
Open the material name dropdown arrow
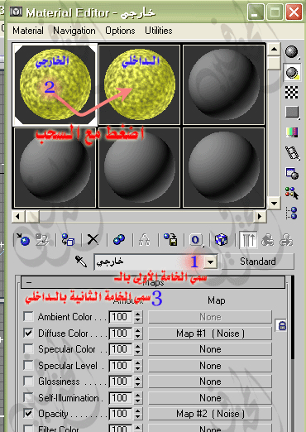(211, 262)
